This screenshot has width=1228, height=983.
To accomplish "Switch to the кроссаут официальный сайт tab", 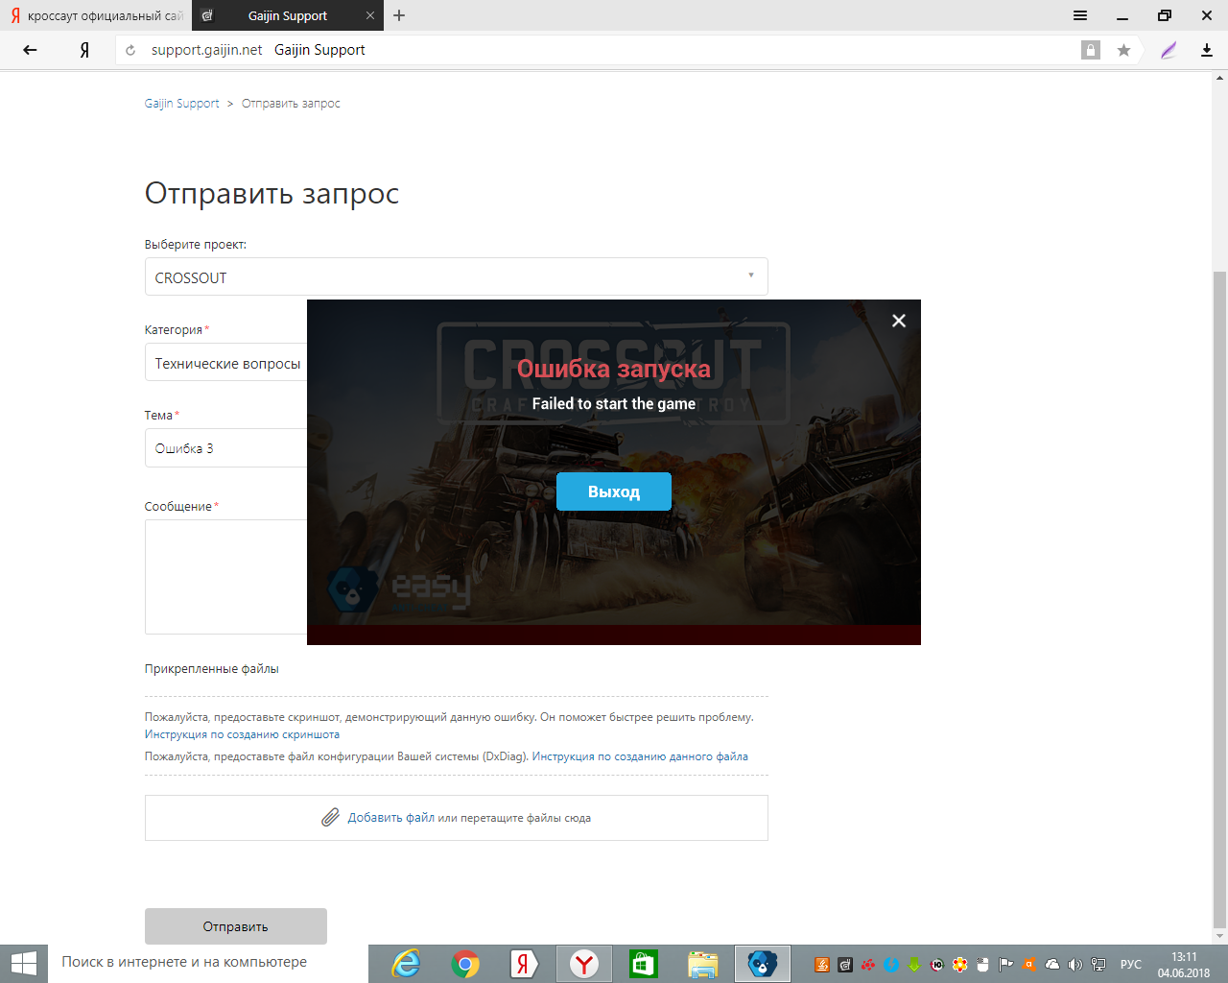I will coord(96,15).
